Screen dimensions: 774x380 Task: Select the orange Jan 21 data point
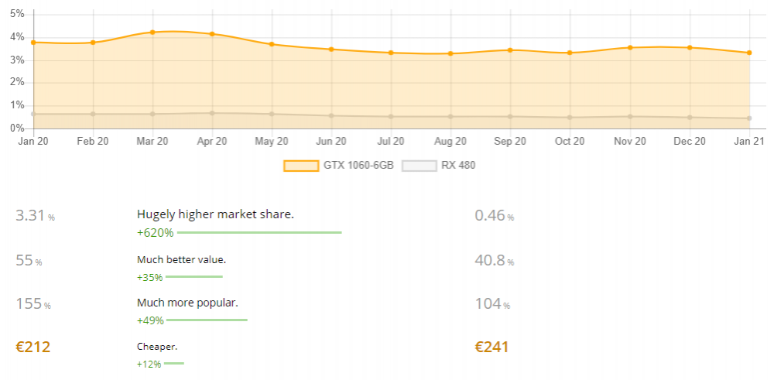(749, 53)
